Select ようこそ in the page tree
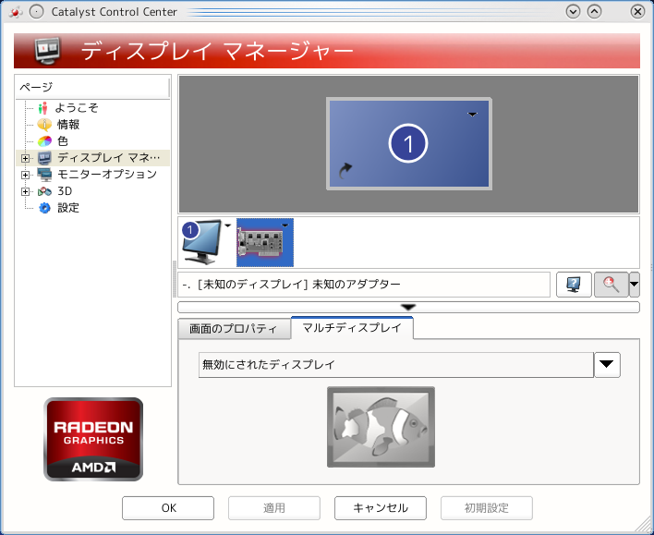654x535 pixels. [77, 108]
